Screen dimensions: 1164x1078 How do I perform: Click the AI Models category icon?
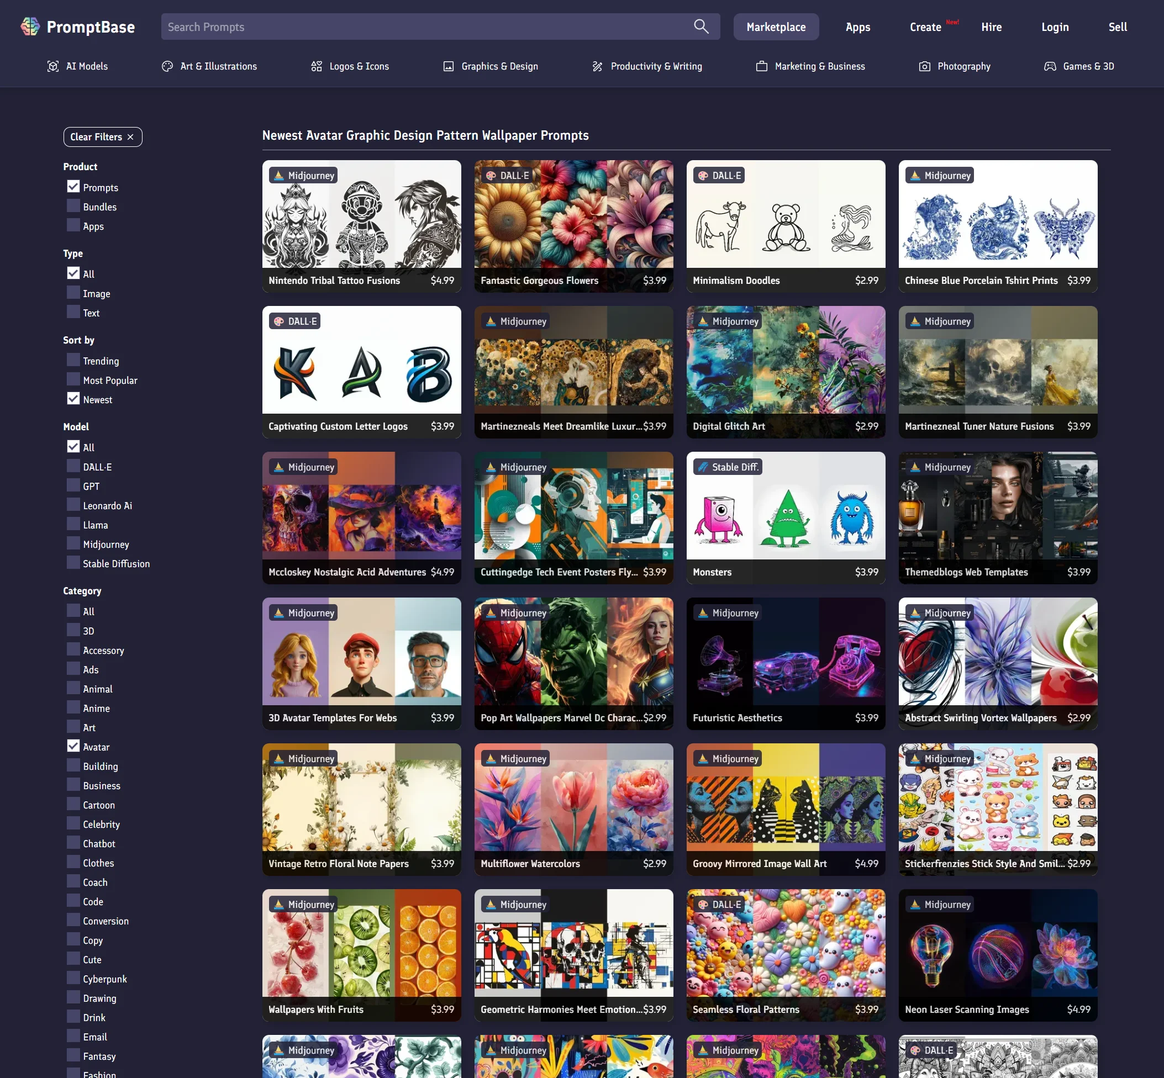[x=53, y=66]
